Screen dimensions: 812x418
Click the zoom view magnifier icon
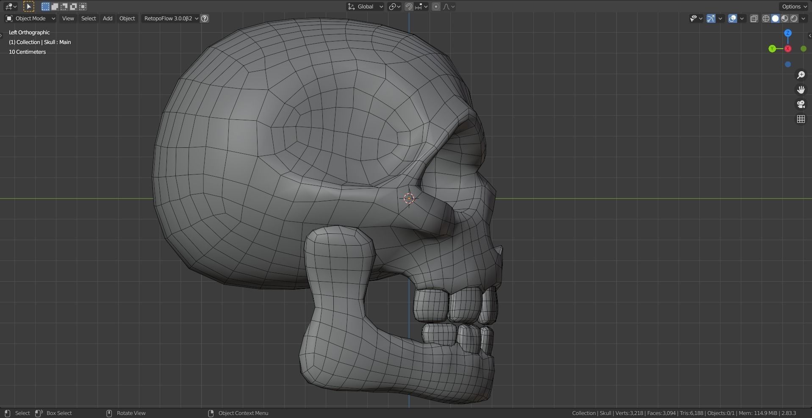coord(801,75)
